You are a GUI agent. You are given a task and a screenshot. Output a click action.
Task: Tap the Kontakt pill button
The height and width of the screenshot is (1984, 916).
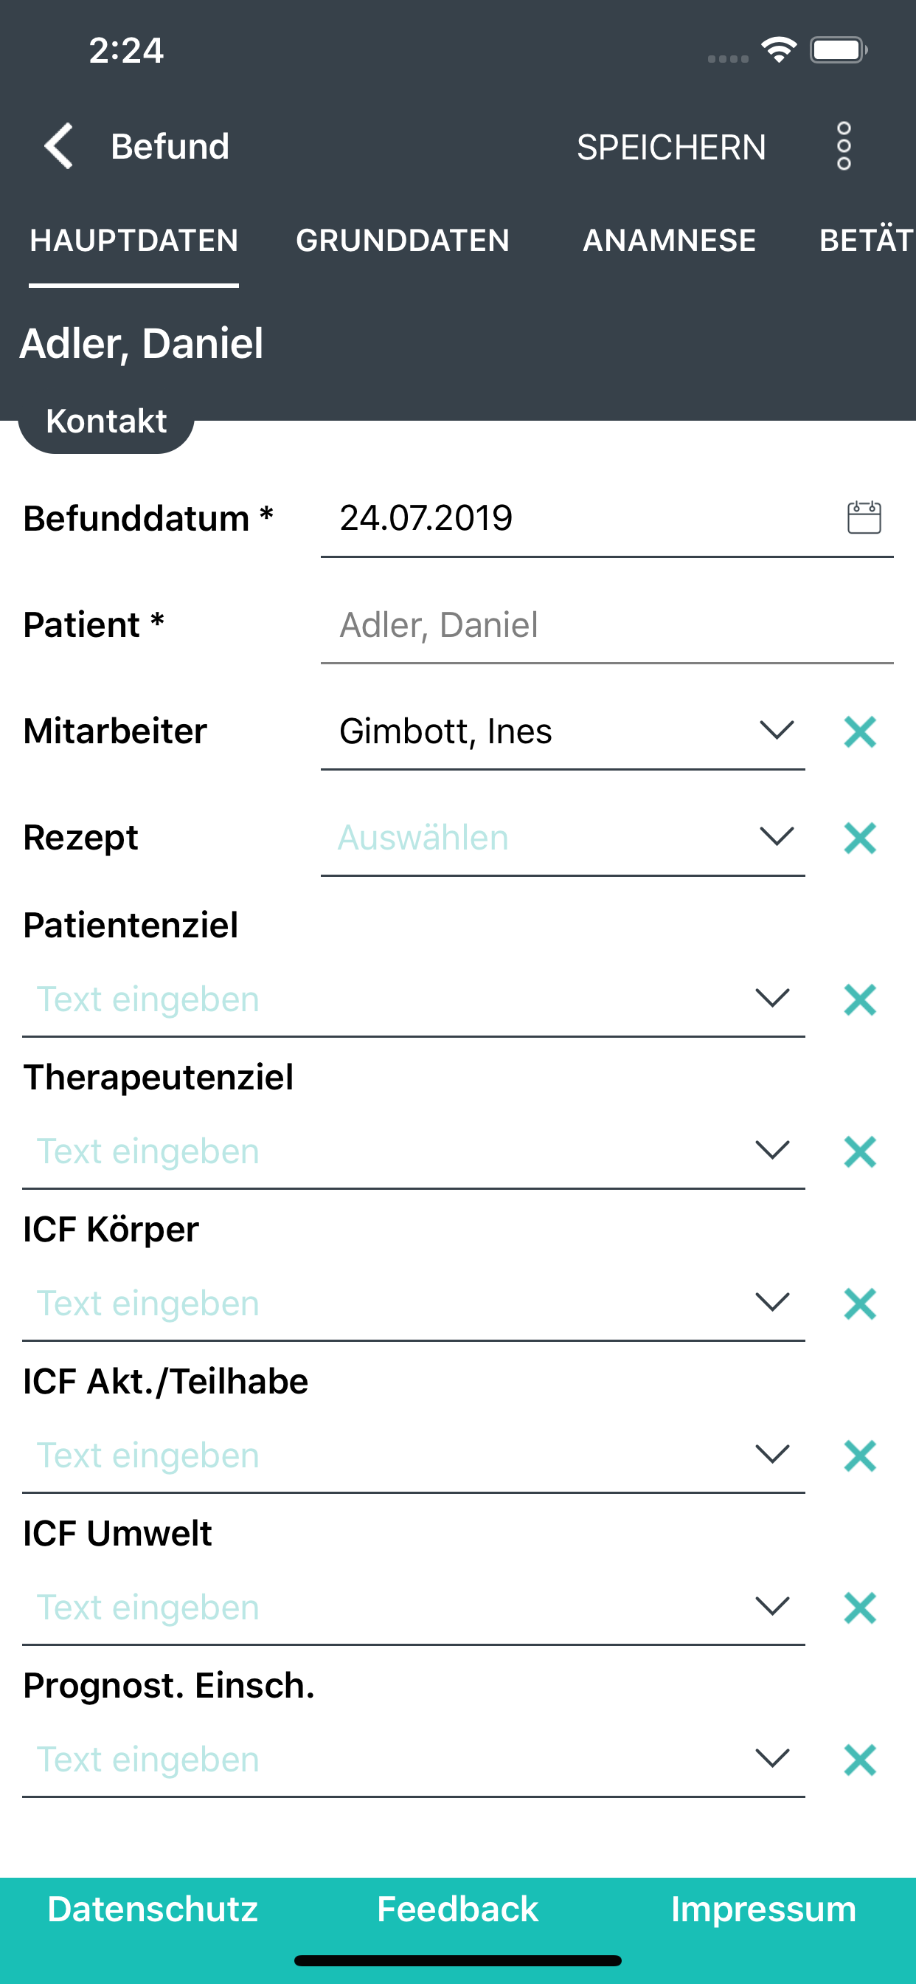106,422
